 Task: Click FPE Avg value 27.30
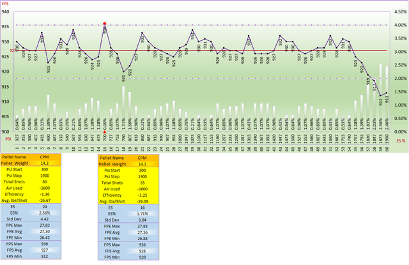[x=45, y=232]
